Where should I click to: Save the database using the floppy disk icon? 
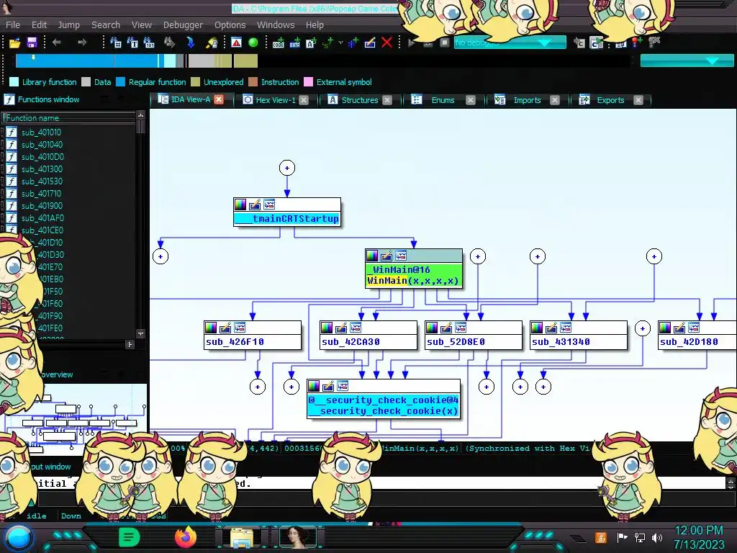pos(32,42)
